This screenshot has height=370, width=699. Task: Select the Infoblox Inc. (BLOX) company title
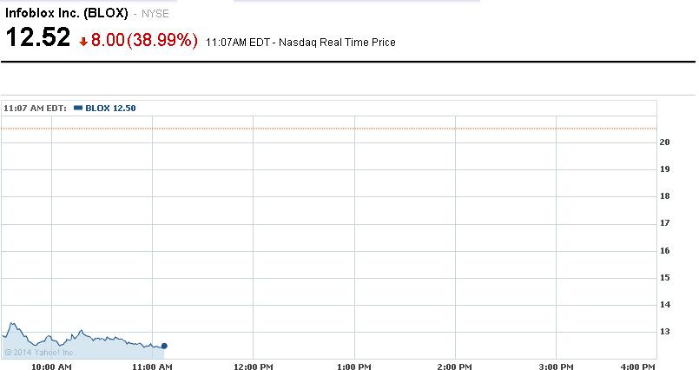tap(68, 14)
